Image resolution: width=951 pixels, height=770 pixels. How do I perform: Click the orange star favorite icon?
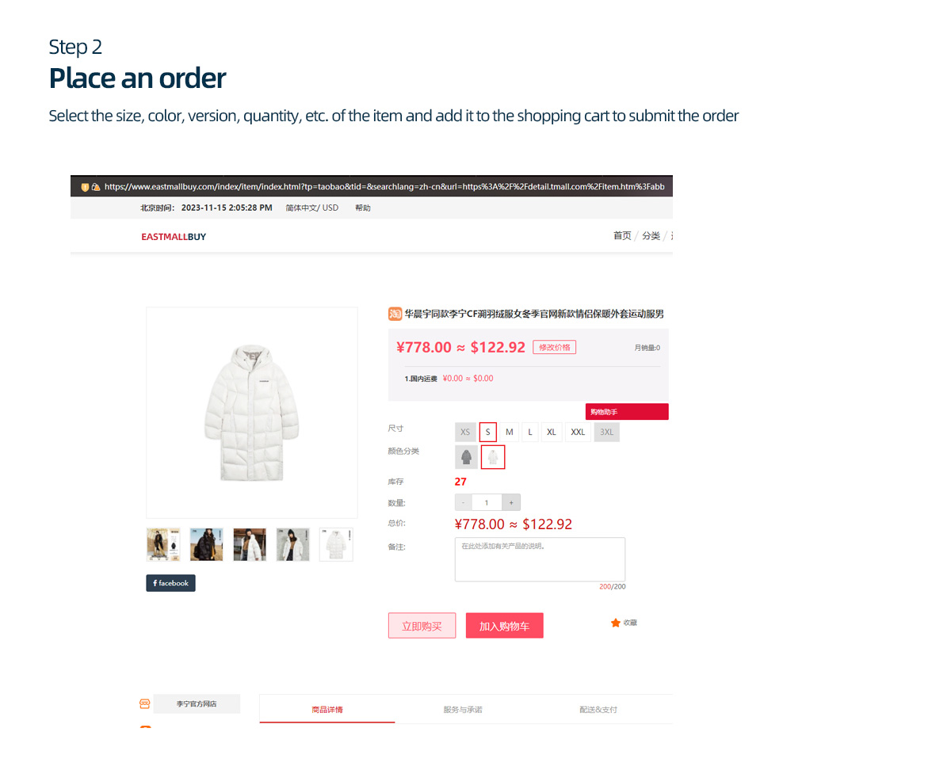point(616,623)
